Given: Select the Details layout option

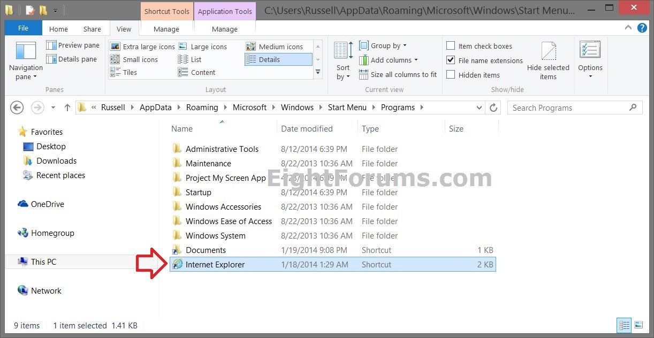Looking at the screenshot, I should tap(278, 59).
